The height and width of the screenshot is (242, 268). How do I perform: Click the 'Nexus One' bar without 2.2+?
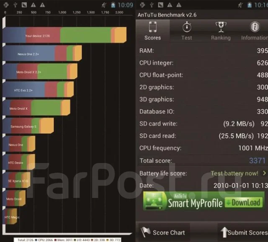19,144
